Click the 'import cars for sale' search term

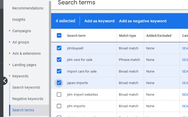pos(82,71)
